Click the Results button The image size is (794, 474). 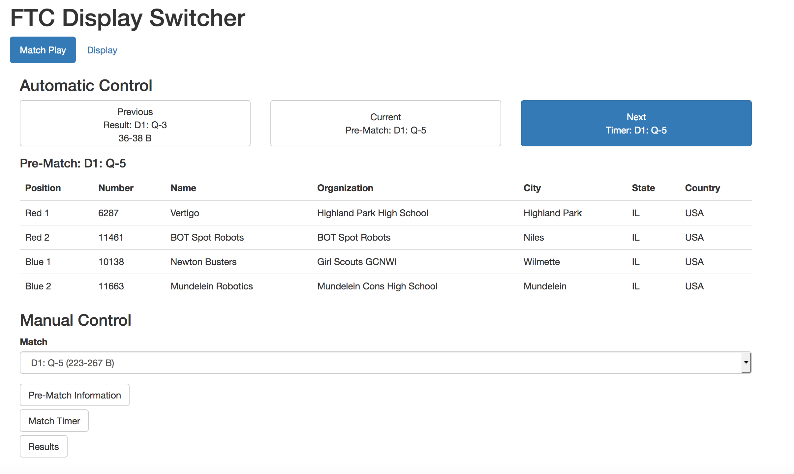tap(43, 446)
